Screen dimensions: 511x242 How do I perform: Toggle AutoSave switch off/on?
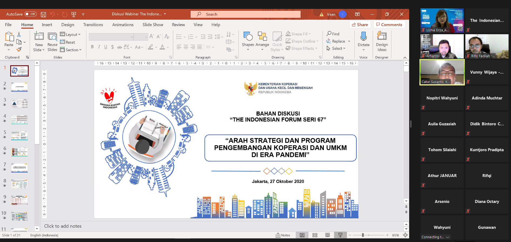[x=31, y=14]
